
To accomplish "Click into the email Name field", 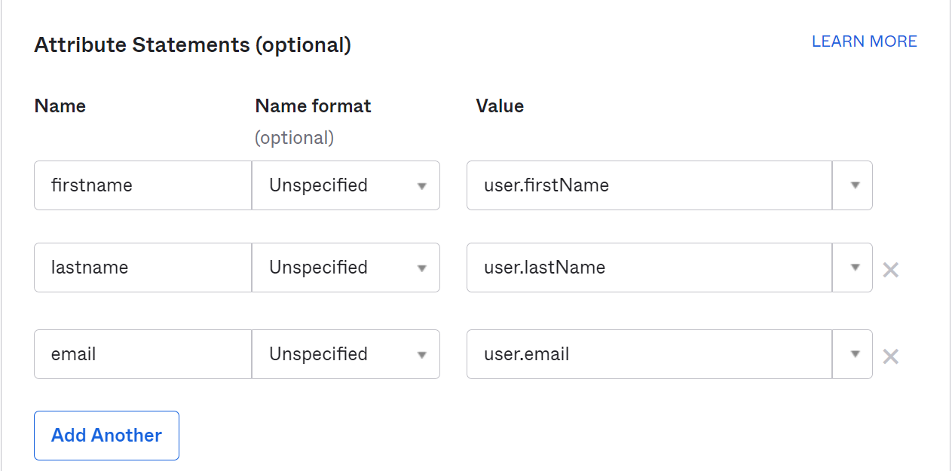I will [x=142, y=354].
